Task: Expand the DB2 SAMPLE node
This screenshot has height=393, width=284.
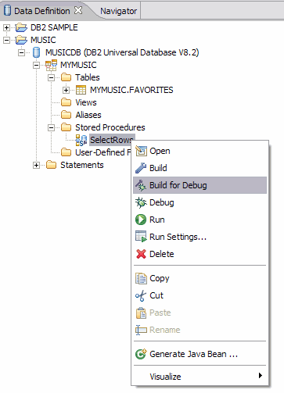Action: [x=7, y=27]
